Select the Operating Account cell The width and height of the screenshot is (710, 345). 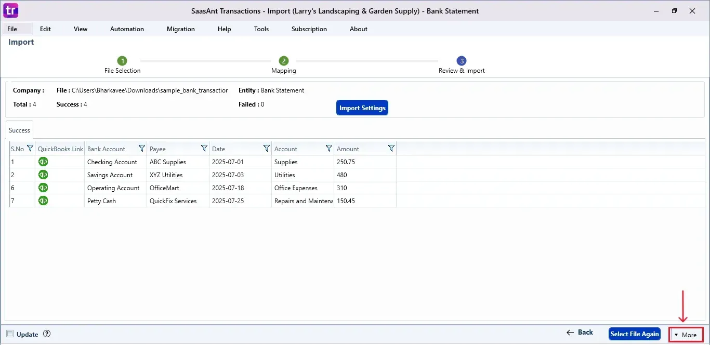point(115,188)
